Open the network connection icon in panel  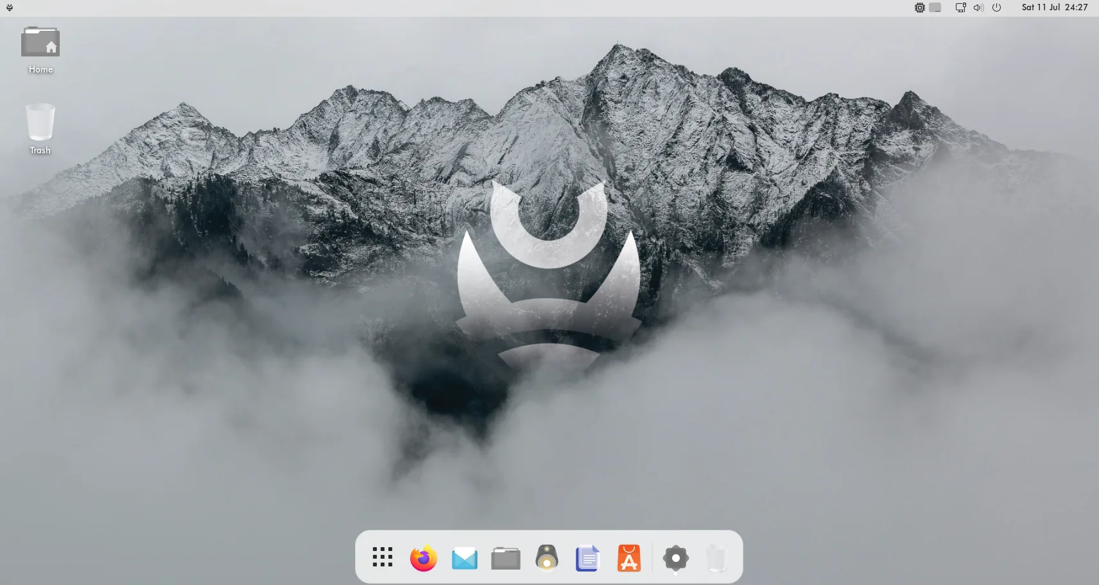click(x=961, y=8)
